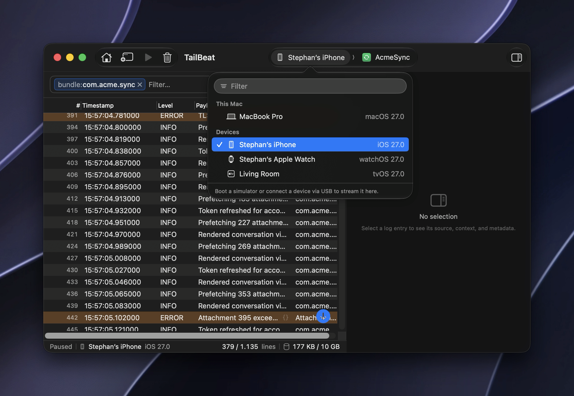Click the add new stream window icon
Viewport: 574px width, 396px height.
[x=127, y=57]
